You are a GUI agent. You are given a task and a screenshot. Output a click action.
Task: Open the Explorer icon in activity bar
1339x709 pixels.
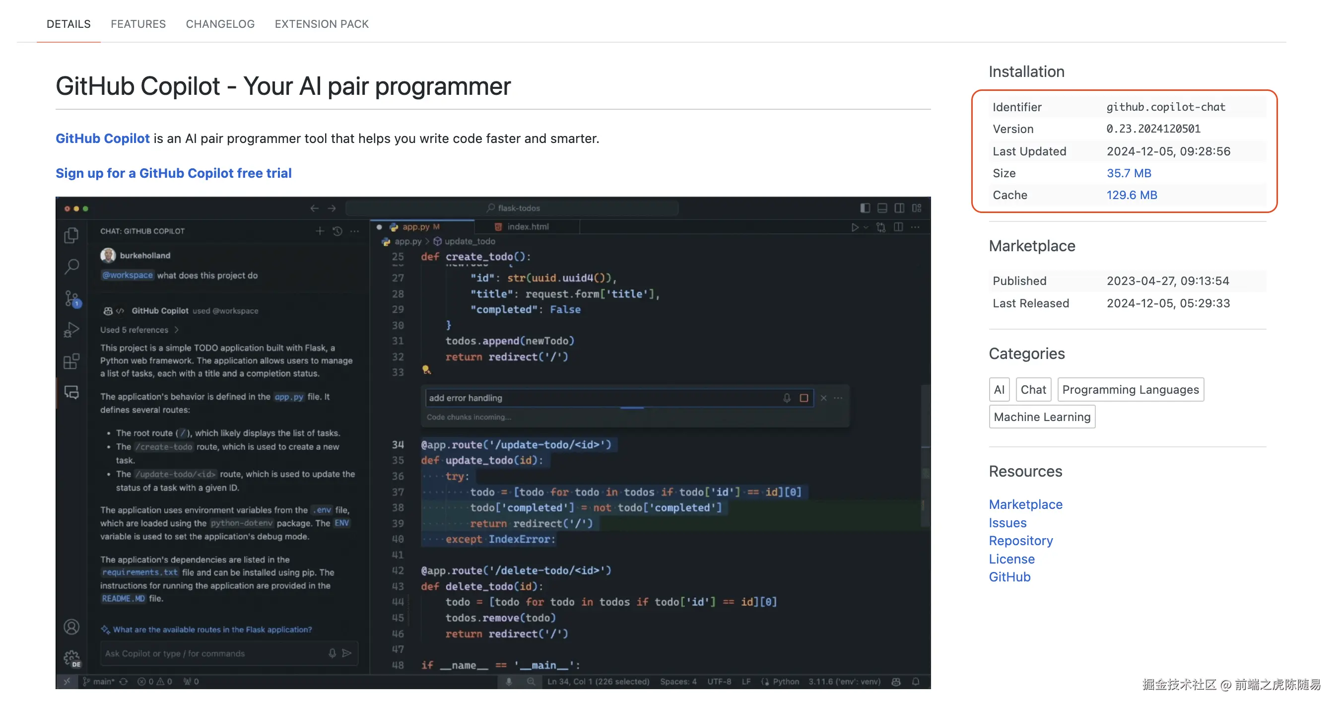72,236
